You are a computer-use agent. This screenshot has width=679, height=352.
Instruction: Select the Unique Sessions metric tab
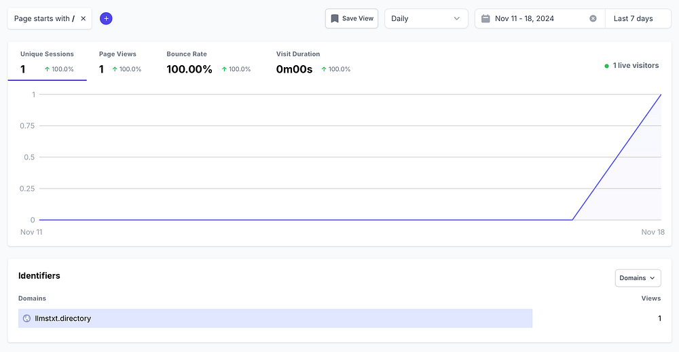[48, 62]
